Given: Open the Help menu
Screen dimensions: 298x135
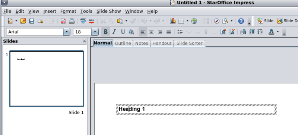Looking at the screenshot, I should pos(152,11).
